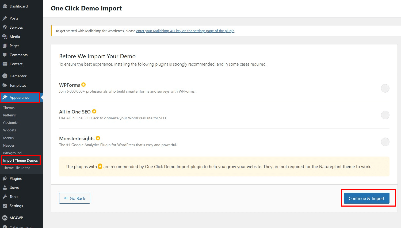The height and width of the screenshot is (228, 401).
Task: Click the Contact envelope icon
Action: (5, 64)
